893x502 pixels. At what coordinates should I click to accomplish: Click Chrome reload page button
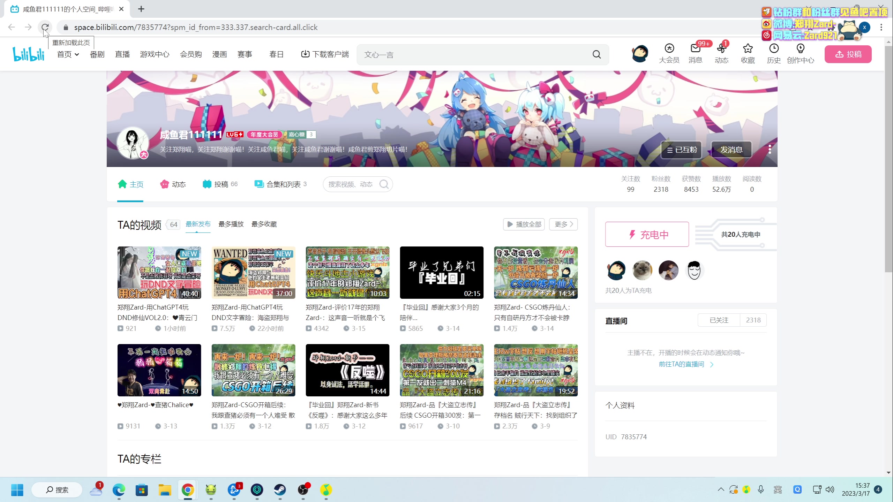click(x=45, y=27)
